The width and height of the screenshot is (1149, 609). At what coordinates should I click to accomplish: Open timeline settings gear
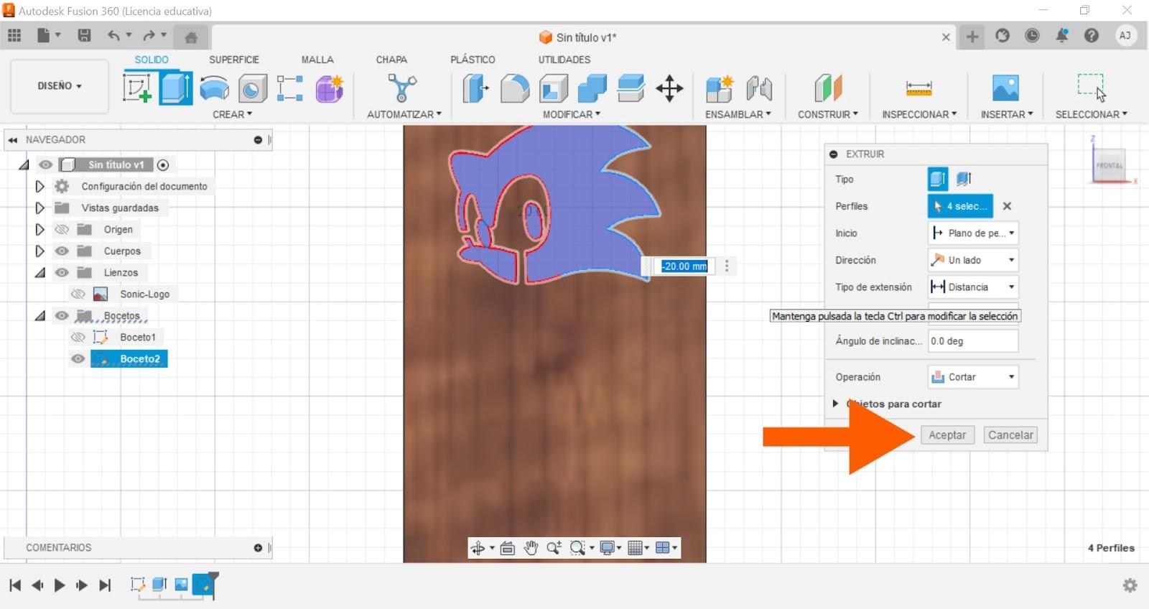pos(1130,585)
